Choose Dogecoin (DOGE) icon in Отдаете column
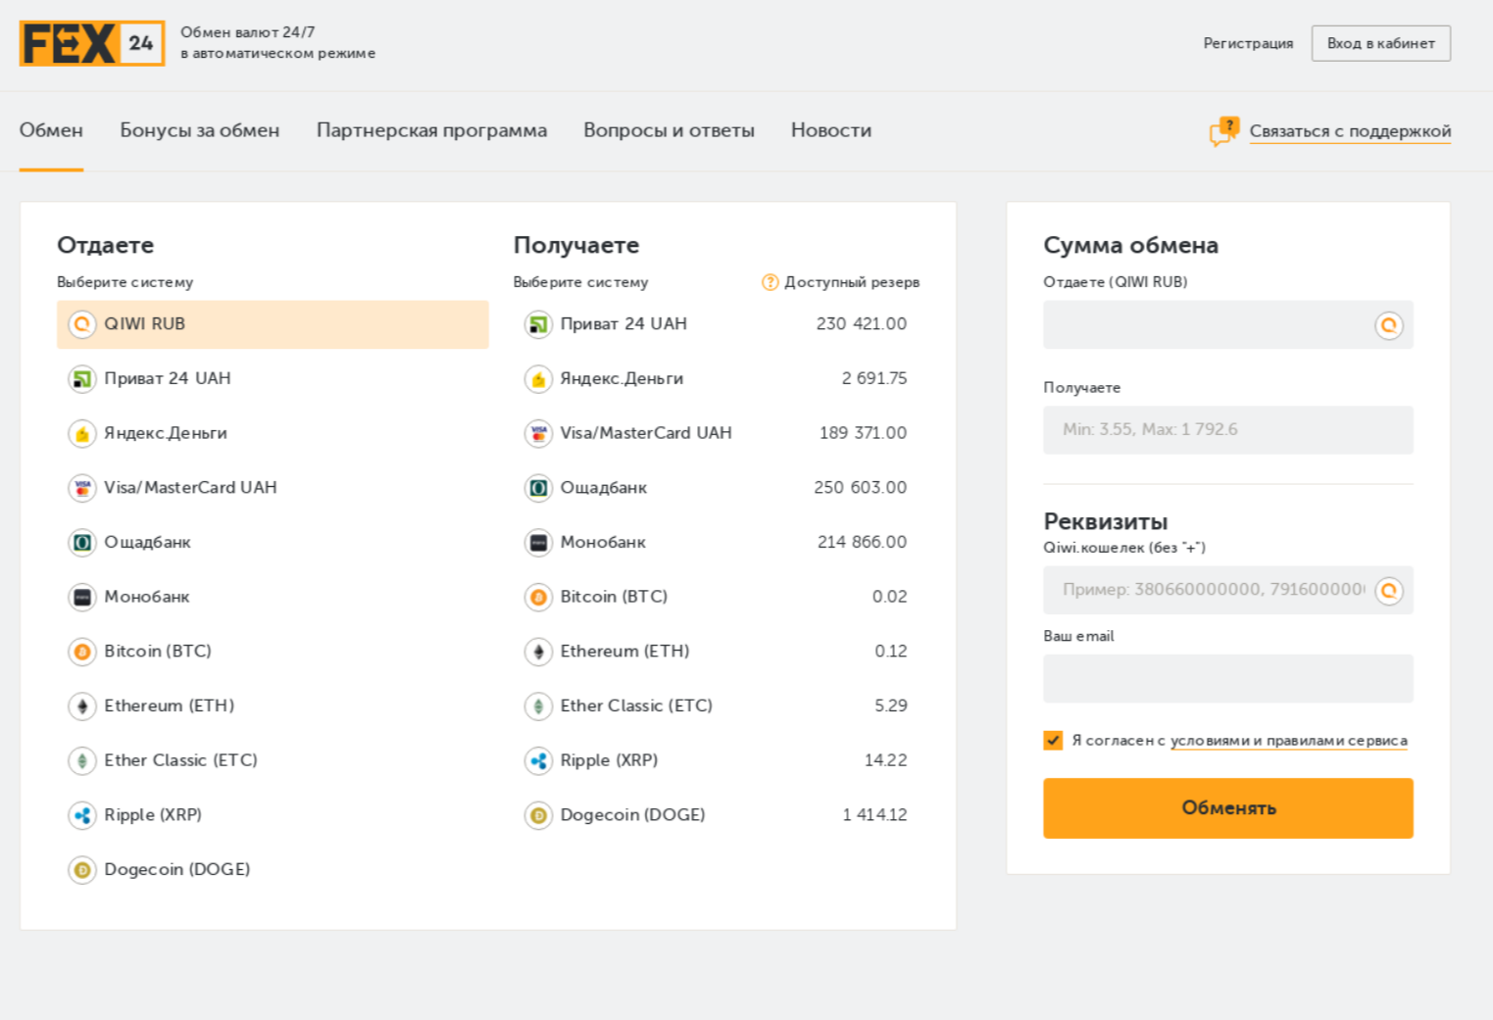 (x=82, y=870)
